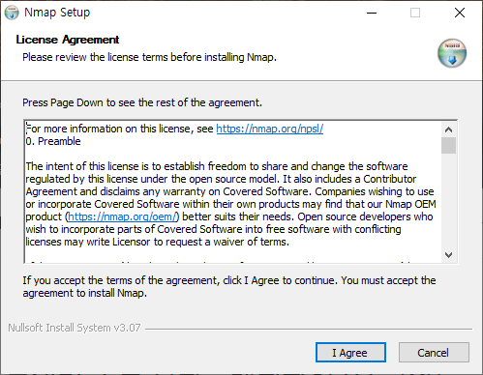Click the 'Please review the license terms' subtitle
Screen dimensions: 483x375
[x=149, y=57]
